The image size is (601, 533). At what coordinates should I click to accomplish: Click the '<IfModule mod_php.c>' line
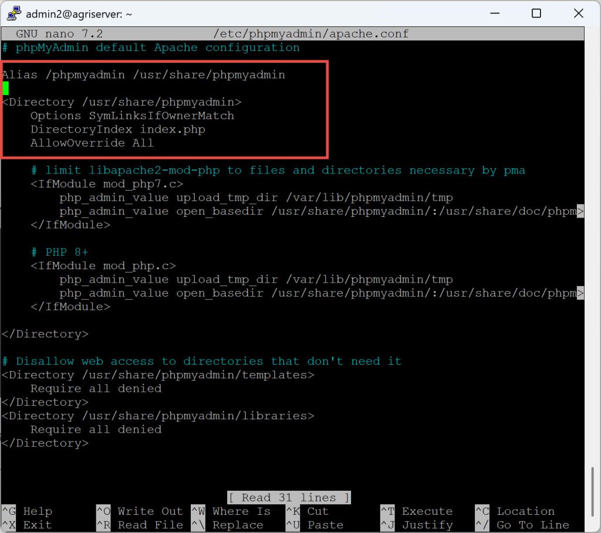pyautogui.click(x=103, y=266)
